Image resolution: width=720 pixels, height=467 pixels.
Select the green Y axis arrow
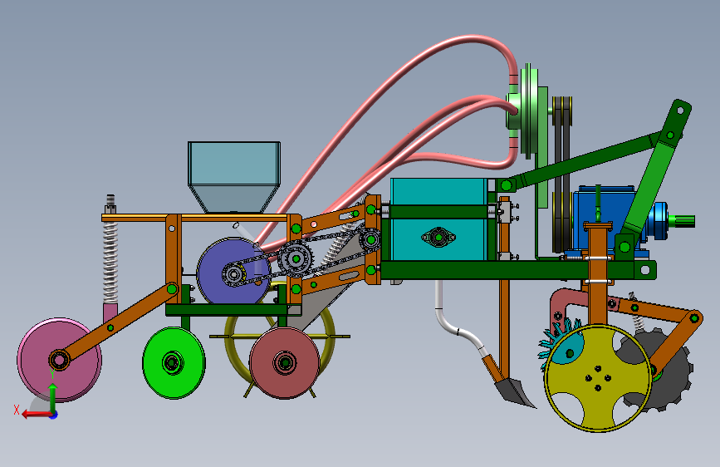[53, 397]
